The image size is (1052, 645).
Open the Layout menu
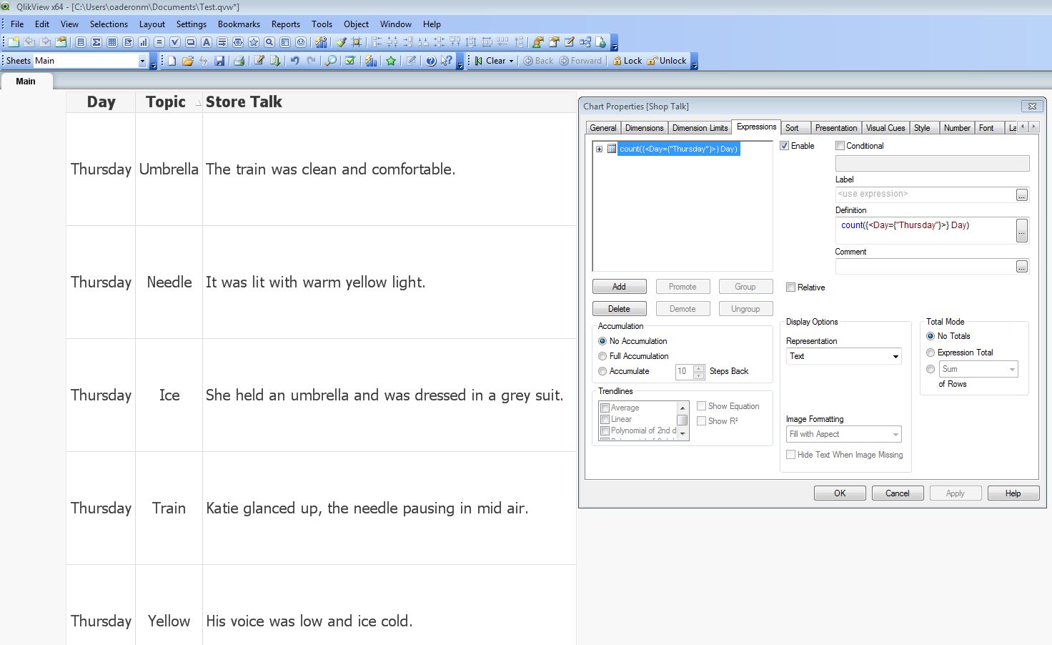click(152, 24)
